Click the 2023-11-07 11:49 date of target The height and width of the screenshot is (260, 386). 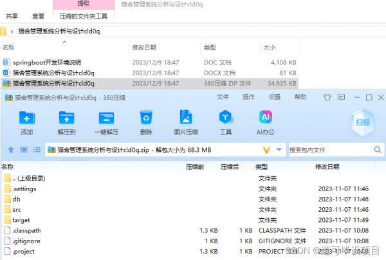point(344,220)
